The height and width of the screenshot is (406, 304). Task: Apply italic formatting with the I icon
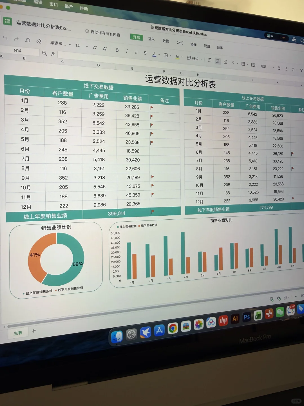click(x=127, y=51)
